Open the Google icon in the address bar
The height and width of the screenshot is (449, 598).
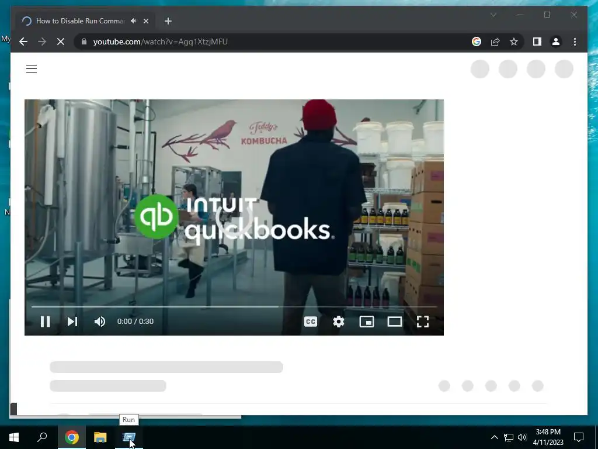477,42
